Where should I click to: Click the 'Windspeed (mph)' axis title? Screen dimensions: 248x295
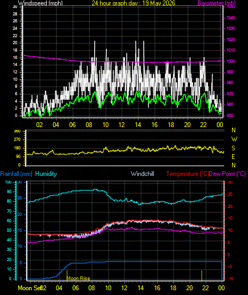40,3
